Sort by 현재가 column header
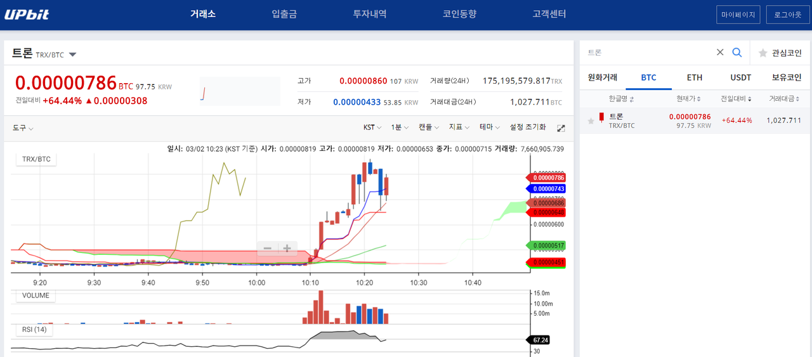This screenshot has width=812, height=357. (689, 99)
